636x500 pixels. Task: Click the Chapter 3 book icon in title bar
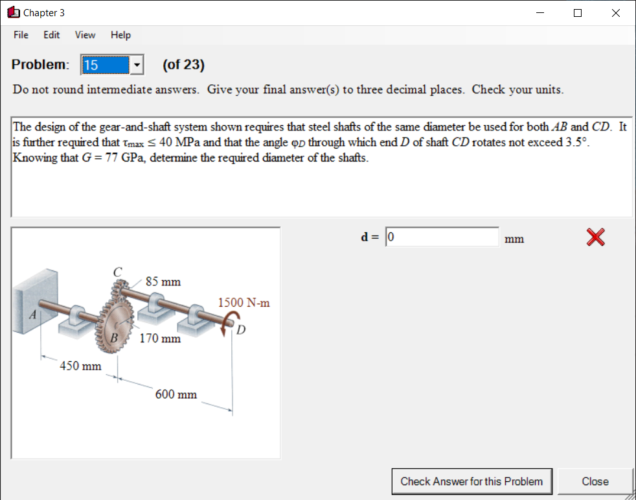pyautogui.click(x=12, y=12)
